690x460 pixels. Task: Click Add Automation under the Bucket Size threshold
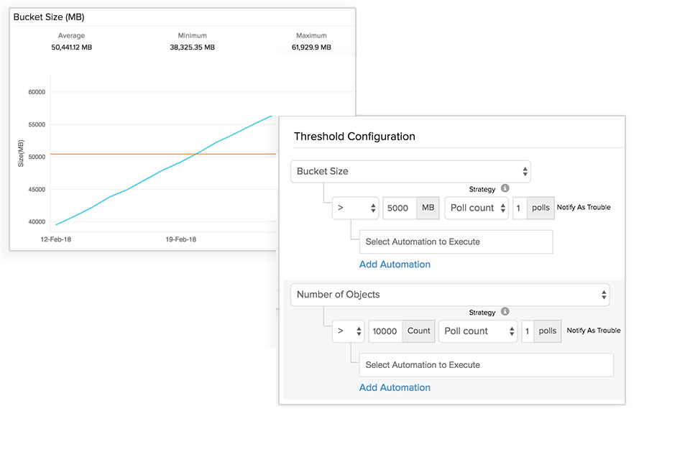pos(395,264)
